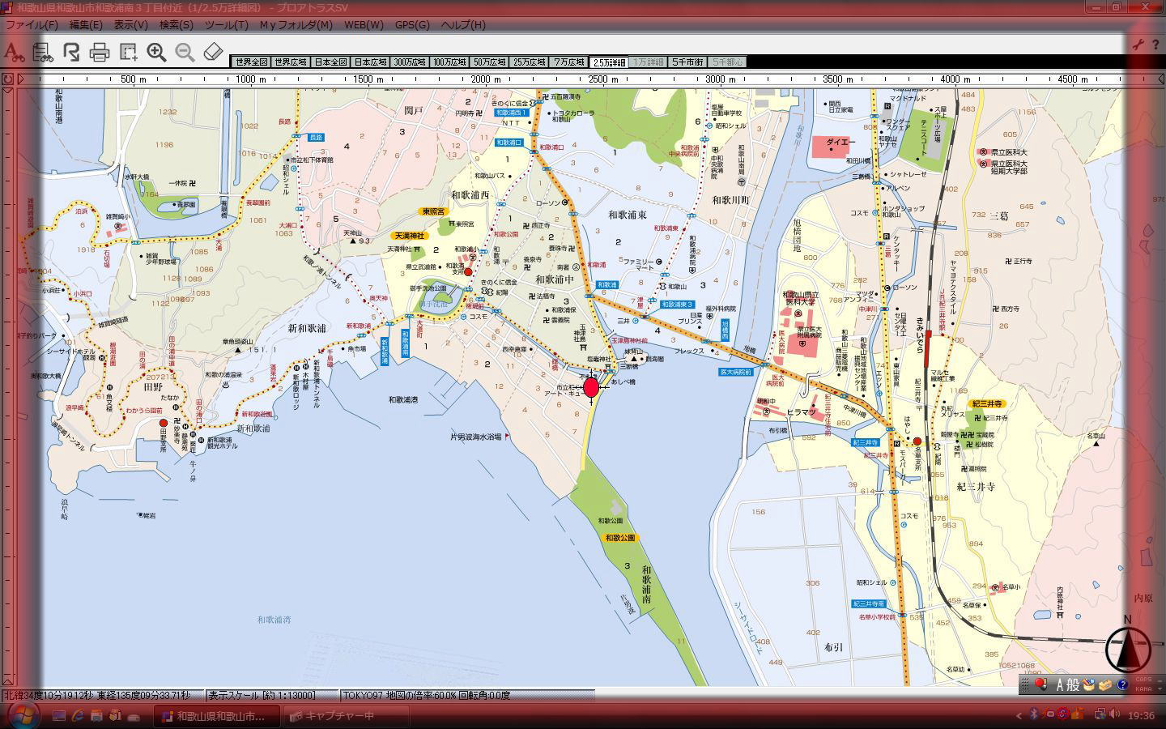
Task: Click the route arrow toolbar icon
Action: 71,53
